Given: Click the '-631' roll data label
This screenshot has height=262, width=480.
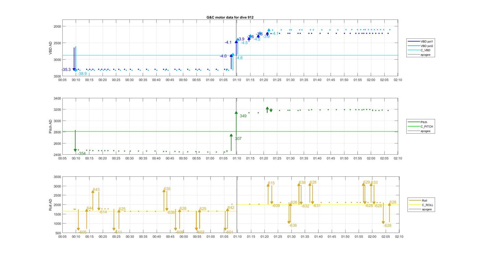Looking at the screenshot, I should [317, 206].
